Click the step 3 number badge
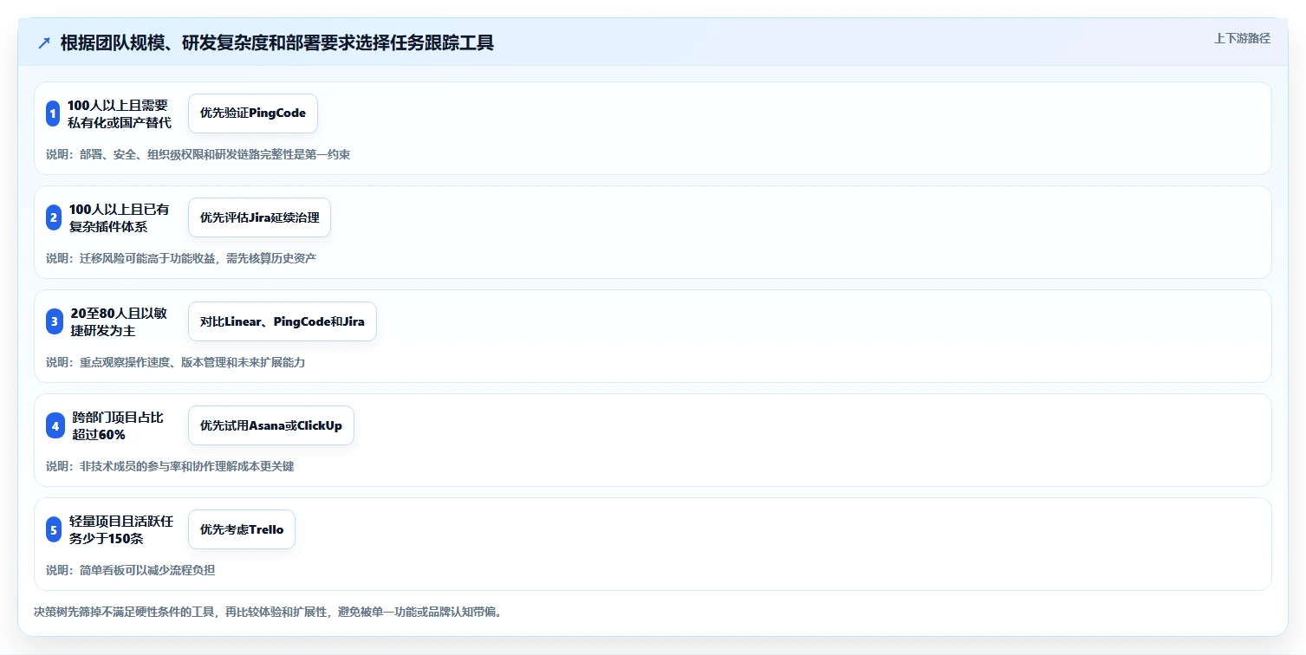This screenshot has height=655, width=1306. [x=55, y=321]
